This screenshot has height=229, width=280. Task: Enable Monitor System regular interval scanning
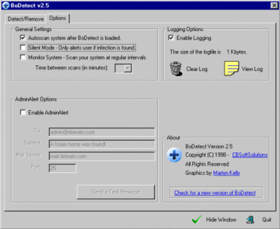click(23, 57)
